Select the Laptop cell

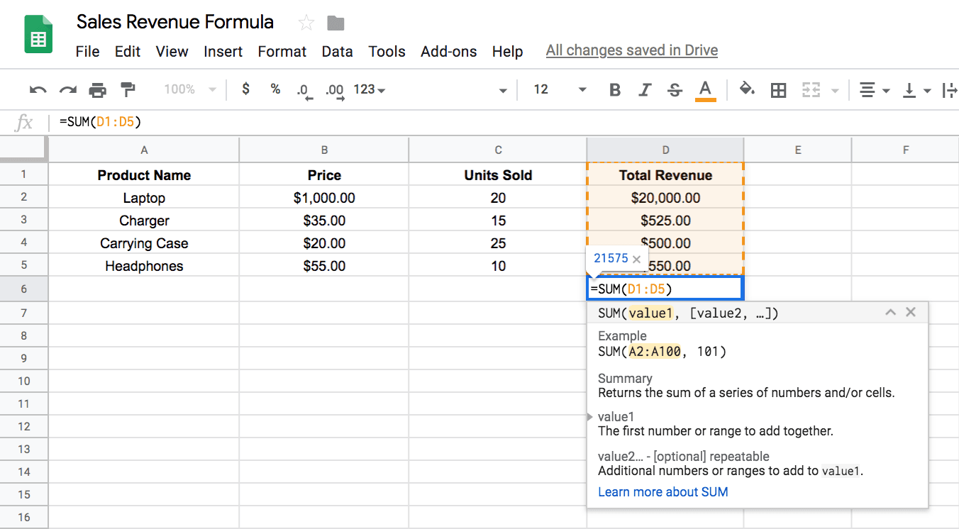[x=144, y=198]
